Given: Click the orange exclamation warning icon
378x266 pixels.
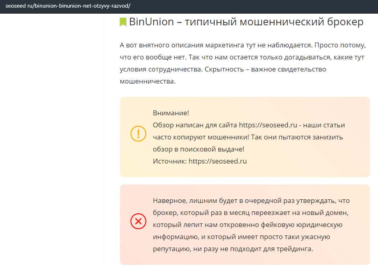Looking at the screenshot, I should coord(138,133).
